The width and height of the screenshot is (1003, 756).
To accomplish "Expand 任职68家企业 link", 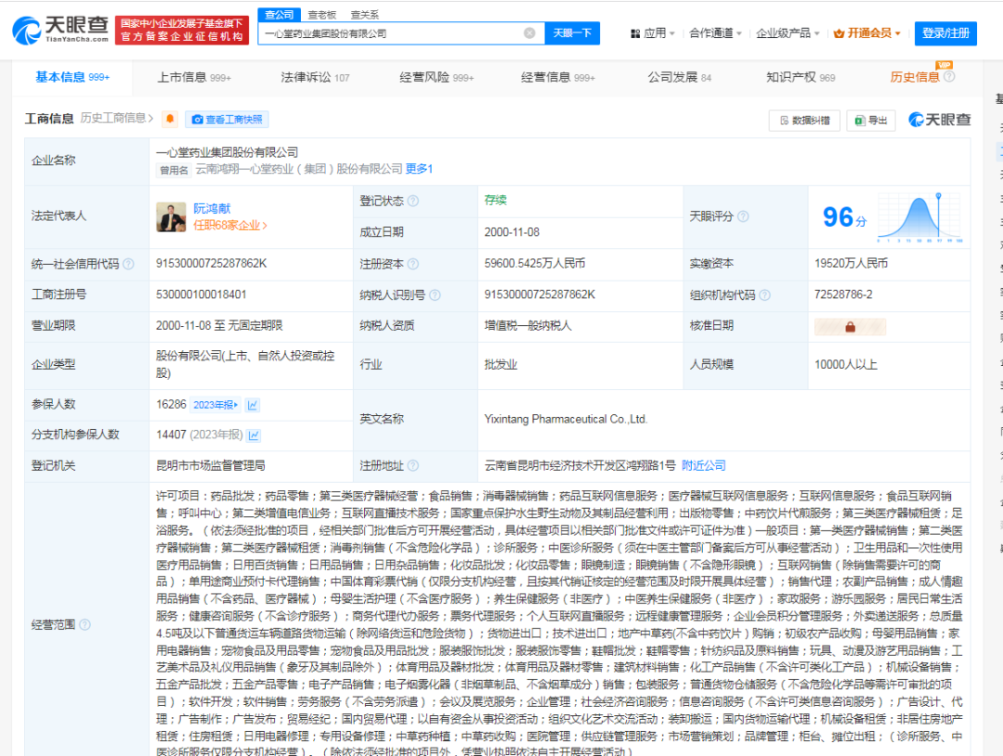I will (230, 225).
